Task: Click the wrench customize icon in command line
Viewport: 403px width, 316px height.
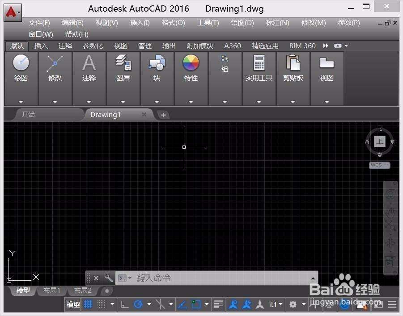Action: tap(108, 278)
